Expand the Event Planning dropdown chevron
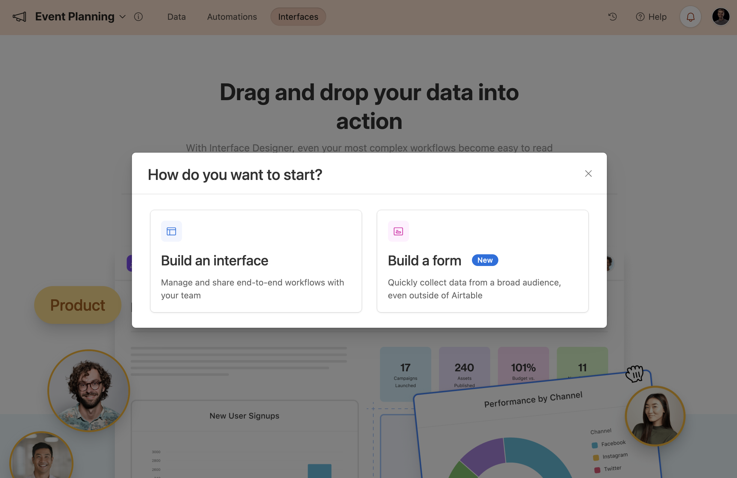 123,17
